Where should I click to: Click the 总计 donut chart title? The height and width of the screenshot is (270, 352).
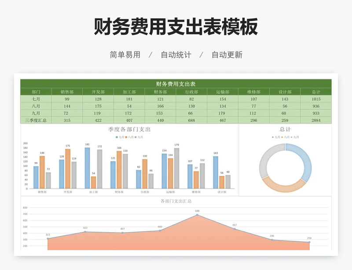pyautogui.click(x=285, y=129)
